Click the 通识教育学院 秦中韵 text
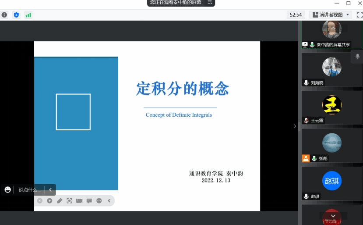The image size is (363, 225). pos(216,173)
